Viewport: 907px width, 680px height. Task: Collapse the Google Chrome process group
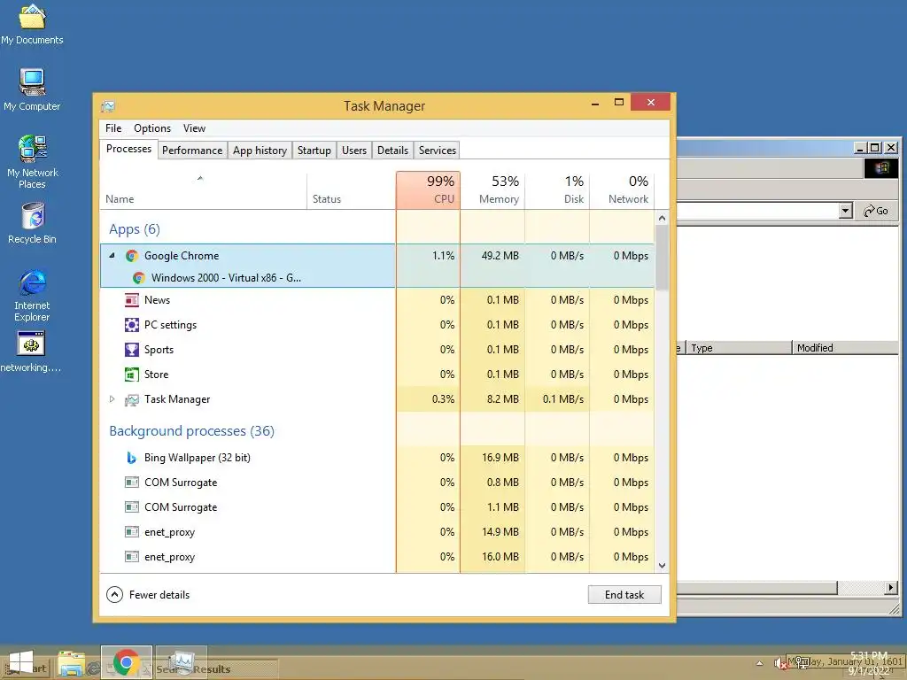pyautogui.click(x=112, y=256)
